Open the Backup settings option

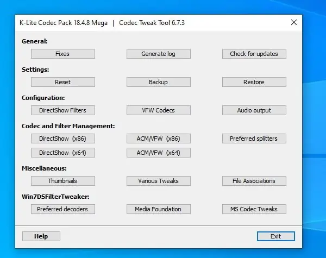[x=158, y=82]
